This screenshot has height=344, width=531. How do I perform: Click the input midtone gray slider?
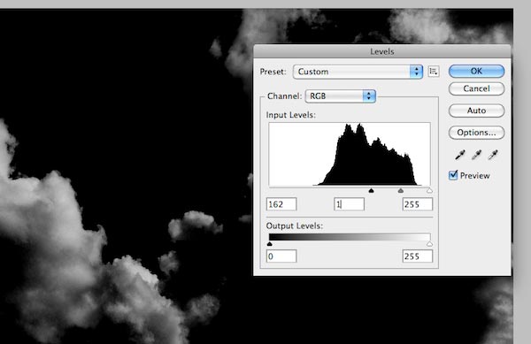point(401,191)
